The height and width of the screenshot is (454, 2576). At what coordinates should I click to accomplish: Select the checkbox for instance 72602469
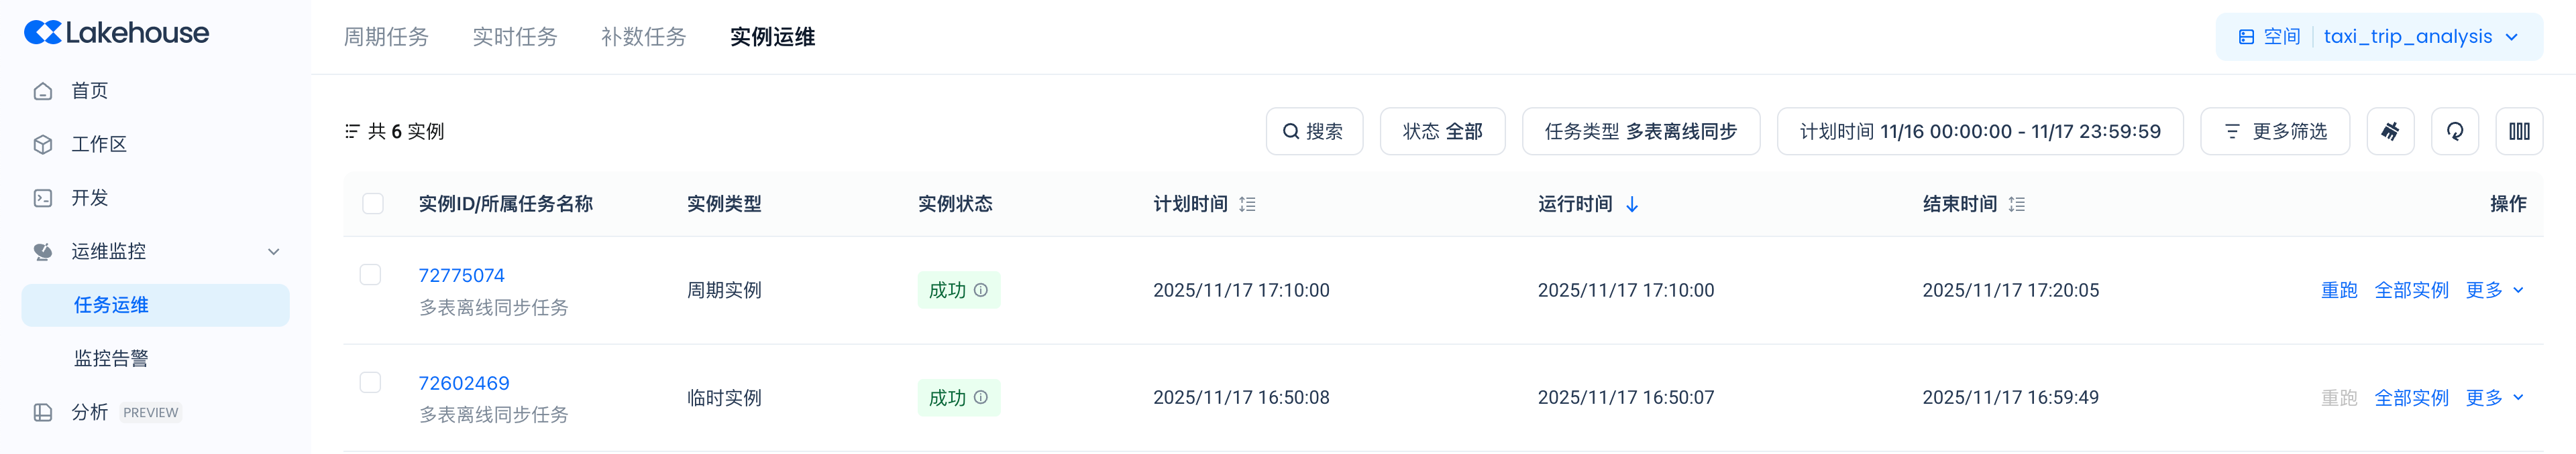(x=370, y=382)
